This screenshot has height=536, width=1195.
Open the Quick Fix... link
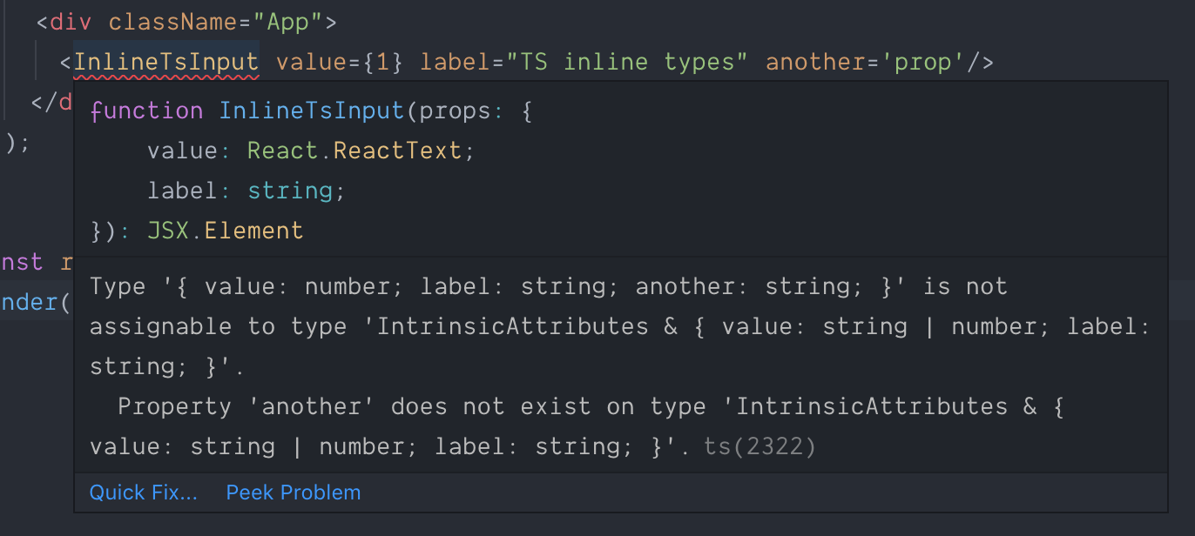tap(144, 492)
